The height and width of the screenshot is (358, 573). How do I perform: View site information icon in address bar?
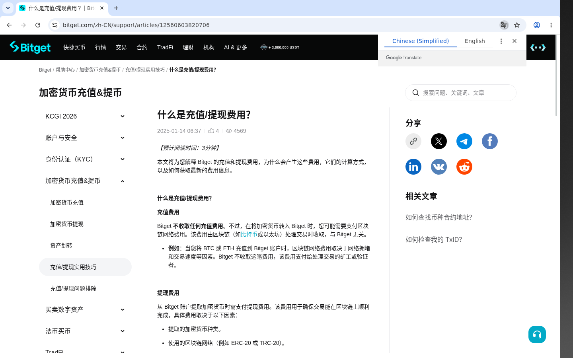click(x=55, y=25)
